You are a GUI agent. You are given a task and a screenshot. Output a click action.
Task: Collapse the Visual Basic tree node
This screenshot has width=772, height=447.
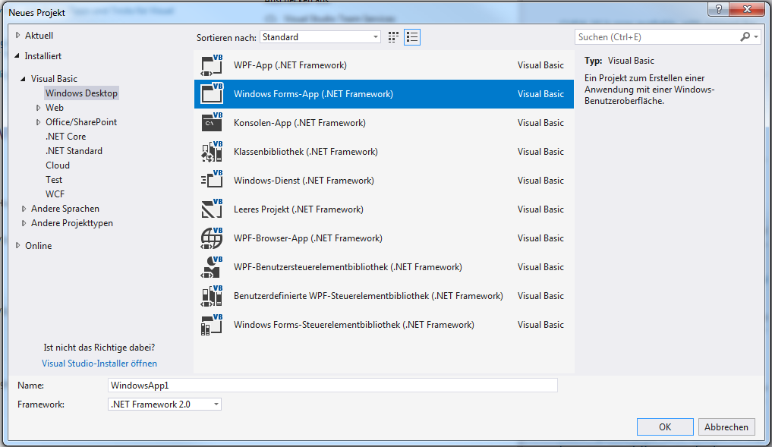(24, 79)
